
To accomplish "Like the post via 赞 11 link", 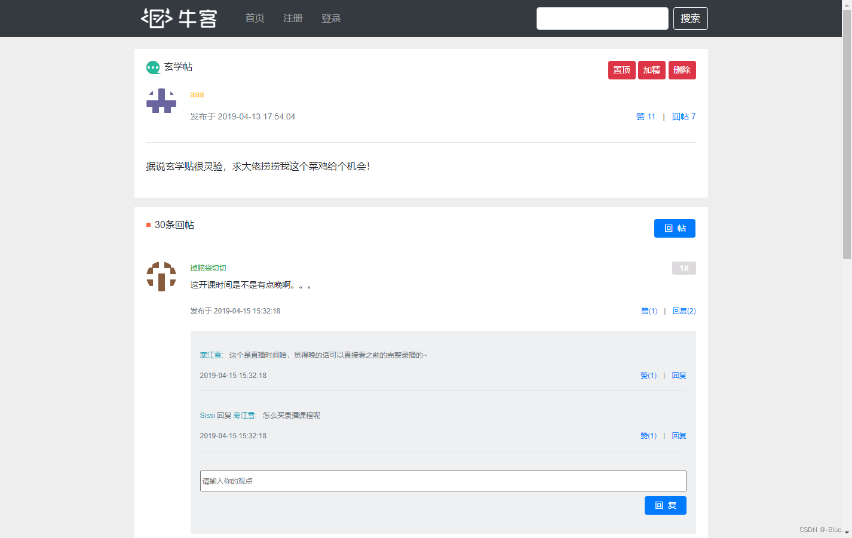I will pos(645,116).
